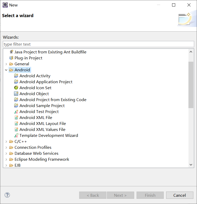The image size is (197, 204).
Task: Click the scroll up arrow of wizard list
Action: point(191,52)
